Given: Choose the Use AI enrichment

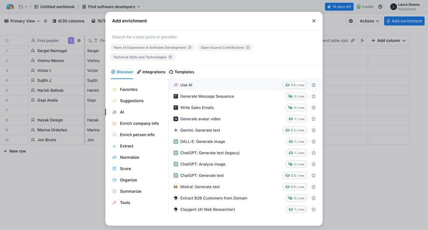Looking at the screenshot, I should tap(244, 85).
